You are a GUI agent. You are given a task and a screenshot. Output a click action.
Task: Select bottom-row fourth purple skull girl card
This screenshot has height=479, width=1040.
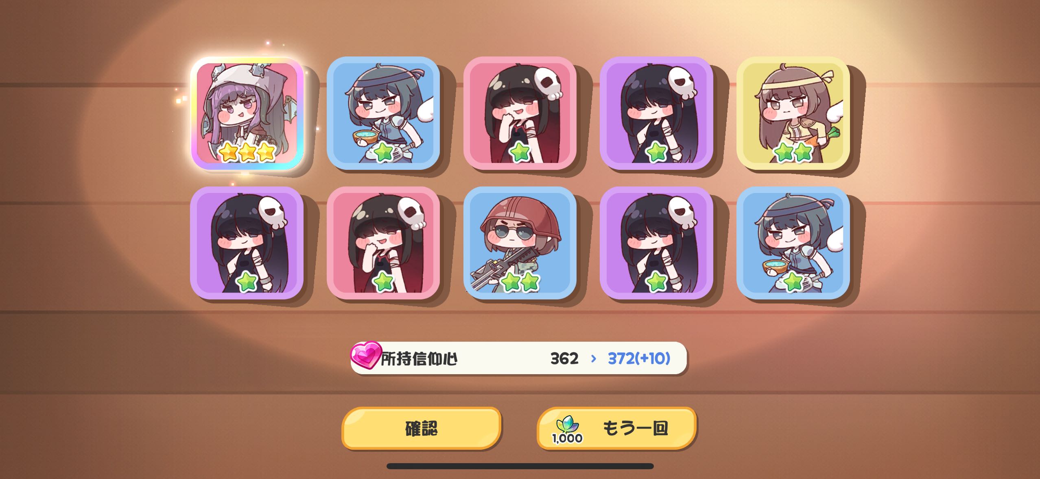click(x=656, y=243)
